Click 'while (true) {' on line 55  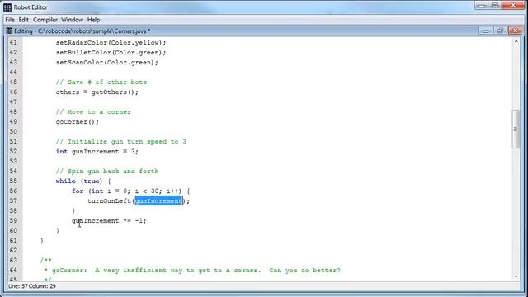pyautogui.click(x=83, y=181)
